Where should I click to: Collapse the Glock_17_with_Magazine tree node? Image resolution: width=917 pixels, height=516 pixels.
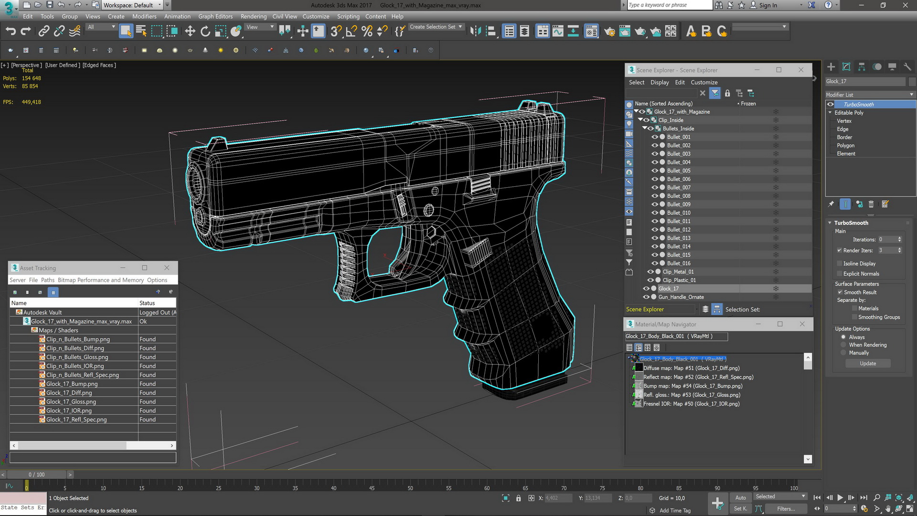(636, 112)
